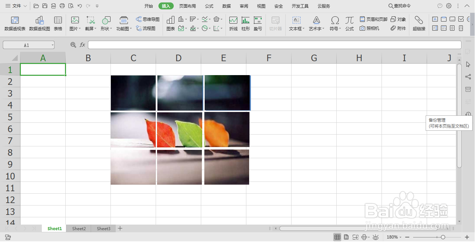Select the orange leaf image tile
This screenshot has height=242, width=475.
tap(227, 129)
